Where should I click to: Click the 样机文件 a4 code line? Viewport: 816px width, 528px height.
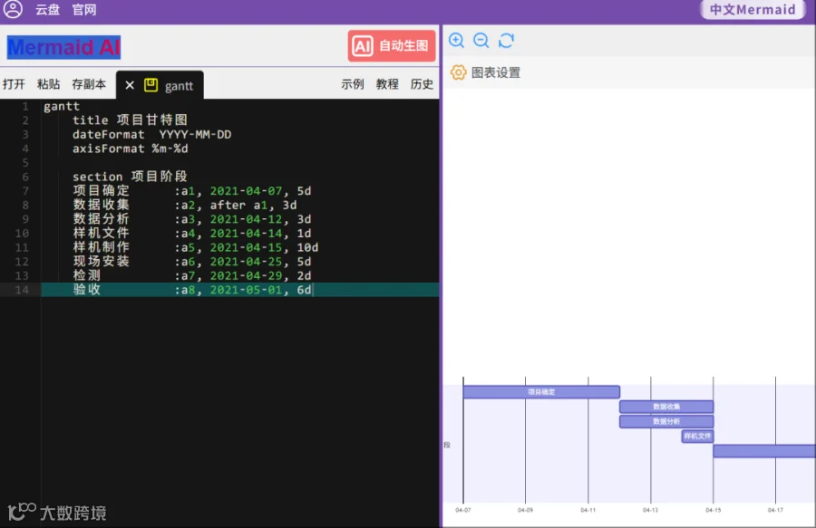pyautogui.click(x=191, y=233)
